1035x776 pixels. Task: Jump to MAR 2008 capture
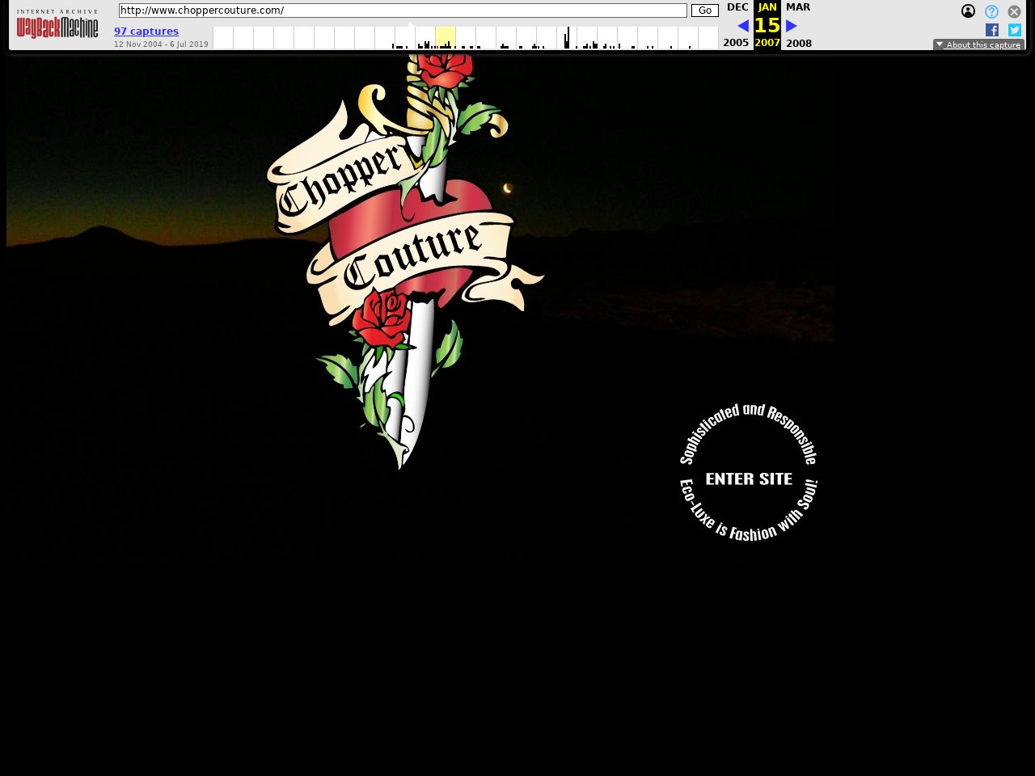[x=798, y=7]
